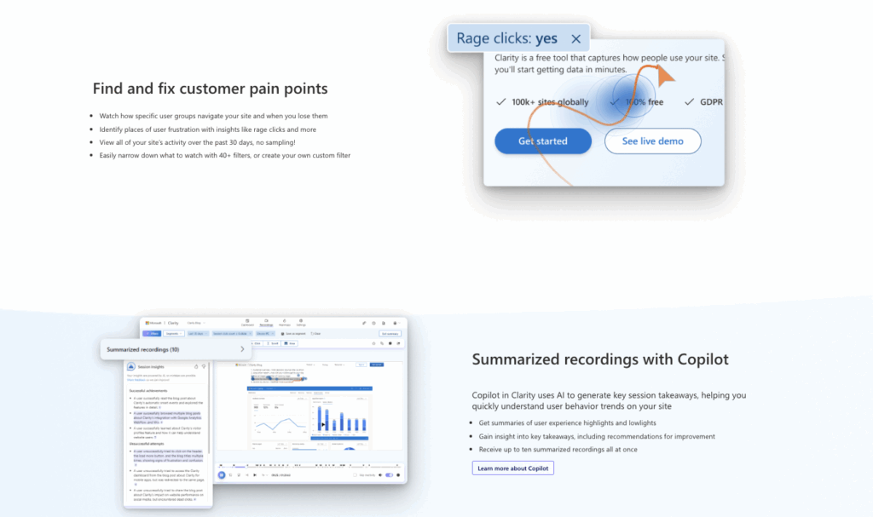Click bullet 'Get summaries of user experience highlights'
Screen dimensions: 873x517
pyautogui.click(x=567, y=423)
